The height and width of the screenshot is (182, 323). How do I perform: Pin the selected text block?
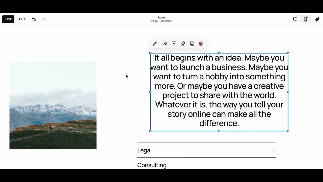pyautogui.click(x=183, y=44)
